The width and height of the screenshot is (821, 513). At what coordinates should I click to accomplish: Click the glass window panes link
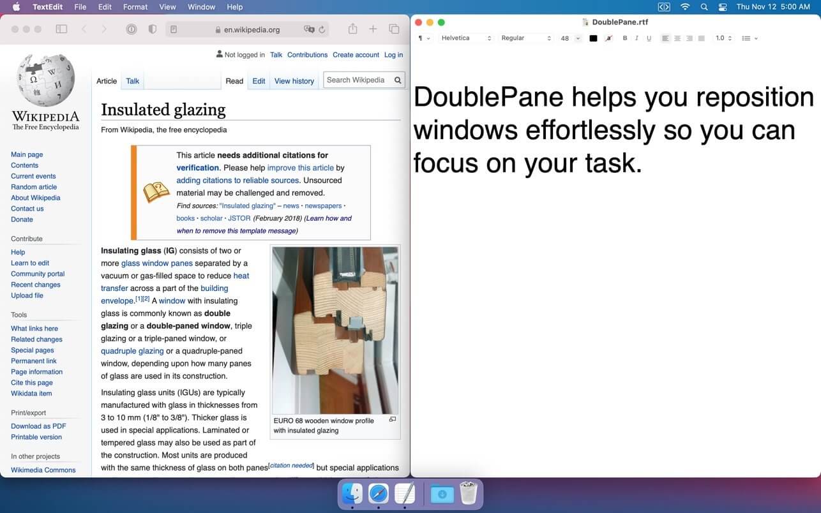[156, 263]
